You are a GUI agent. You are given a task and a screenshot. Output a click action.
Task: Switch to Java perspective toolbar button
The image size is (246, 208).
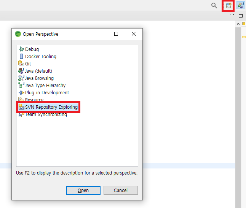pyautogui.click(x=241, y=5)
